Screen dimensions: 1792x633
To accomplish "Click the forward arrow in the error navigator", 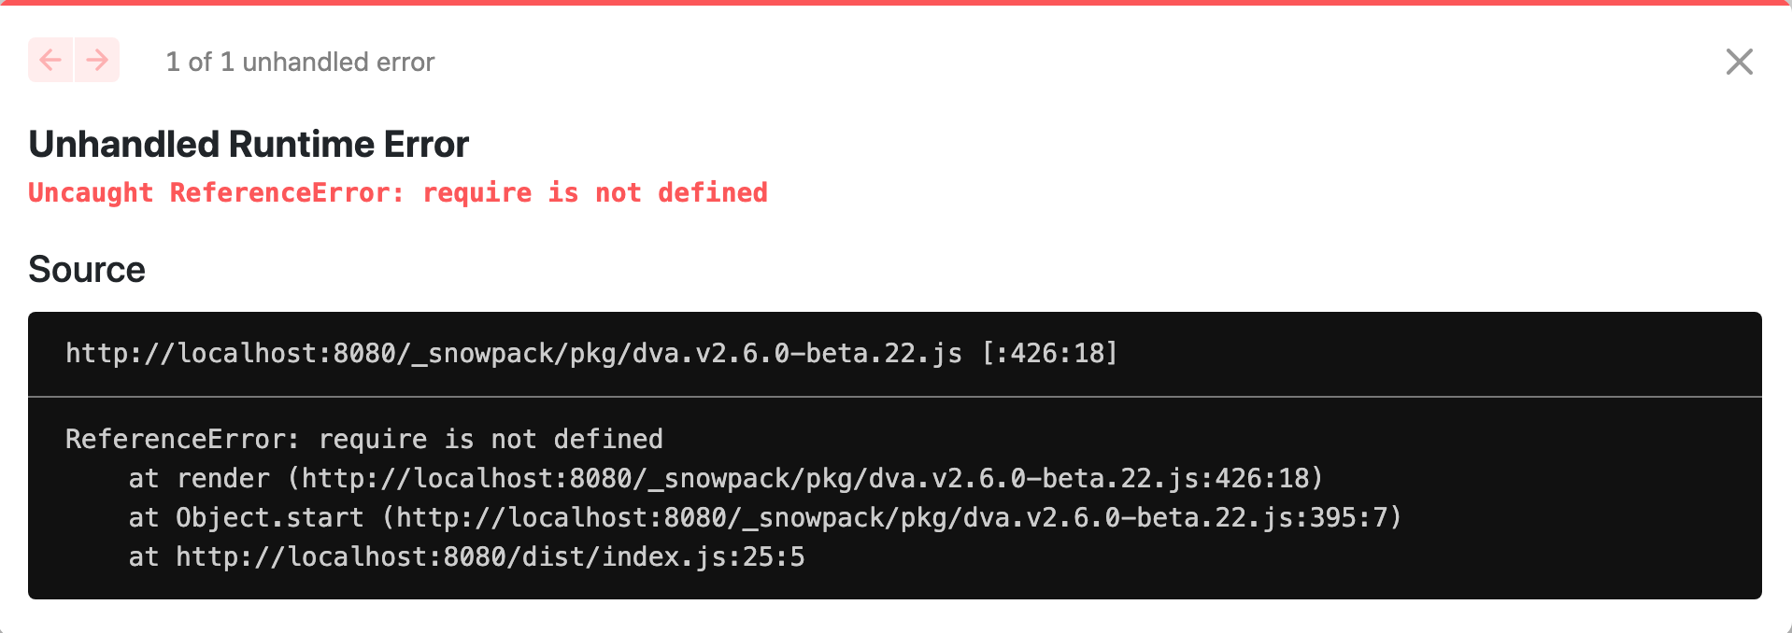I will (x=95, y=60).
